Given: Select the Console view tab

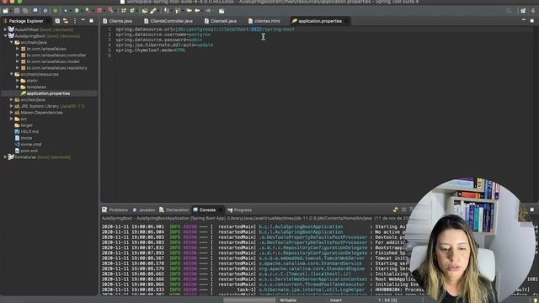Looking at the screenshot, I should click(x=205, y=210).
